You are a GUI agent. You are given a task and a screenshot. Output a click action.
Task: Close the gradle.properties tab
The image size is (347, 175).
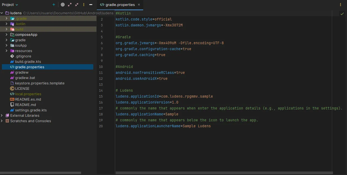[x=139, y=5]
